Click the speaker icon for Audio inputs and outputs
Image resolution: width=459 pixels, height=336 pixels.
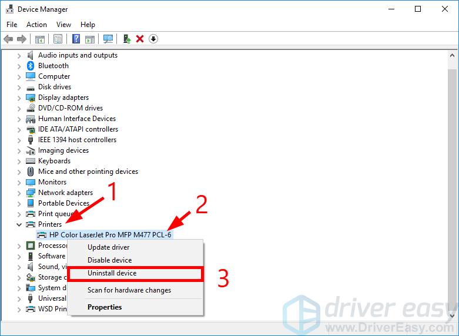30,55
